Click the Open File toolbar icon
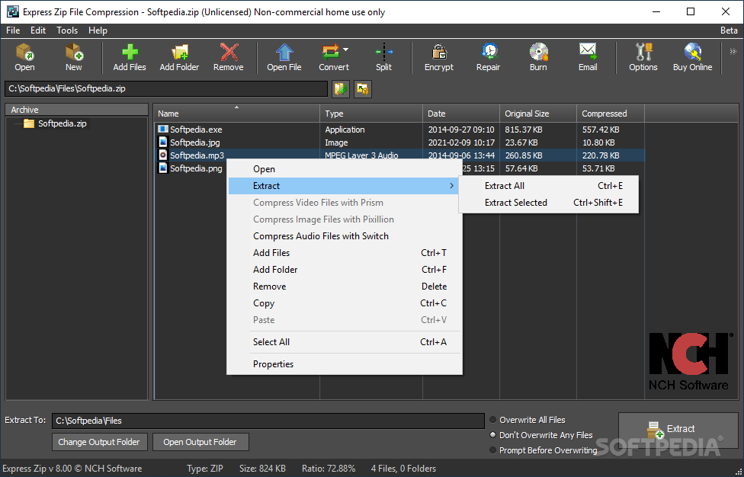Image resolution: width=744 pixels, height=477 pixels. coord(284,52)
